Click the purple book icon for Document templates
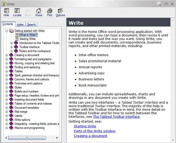This screenshot has height=143, width=176. [11, 108]
